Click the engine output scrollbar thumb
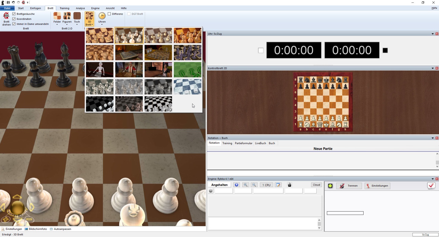Screen dimensions: 439x237 319,224
